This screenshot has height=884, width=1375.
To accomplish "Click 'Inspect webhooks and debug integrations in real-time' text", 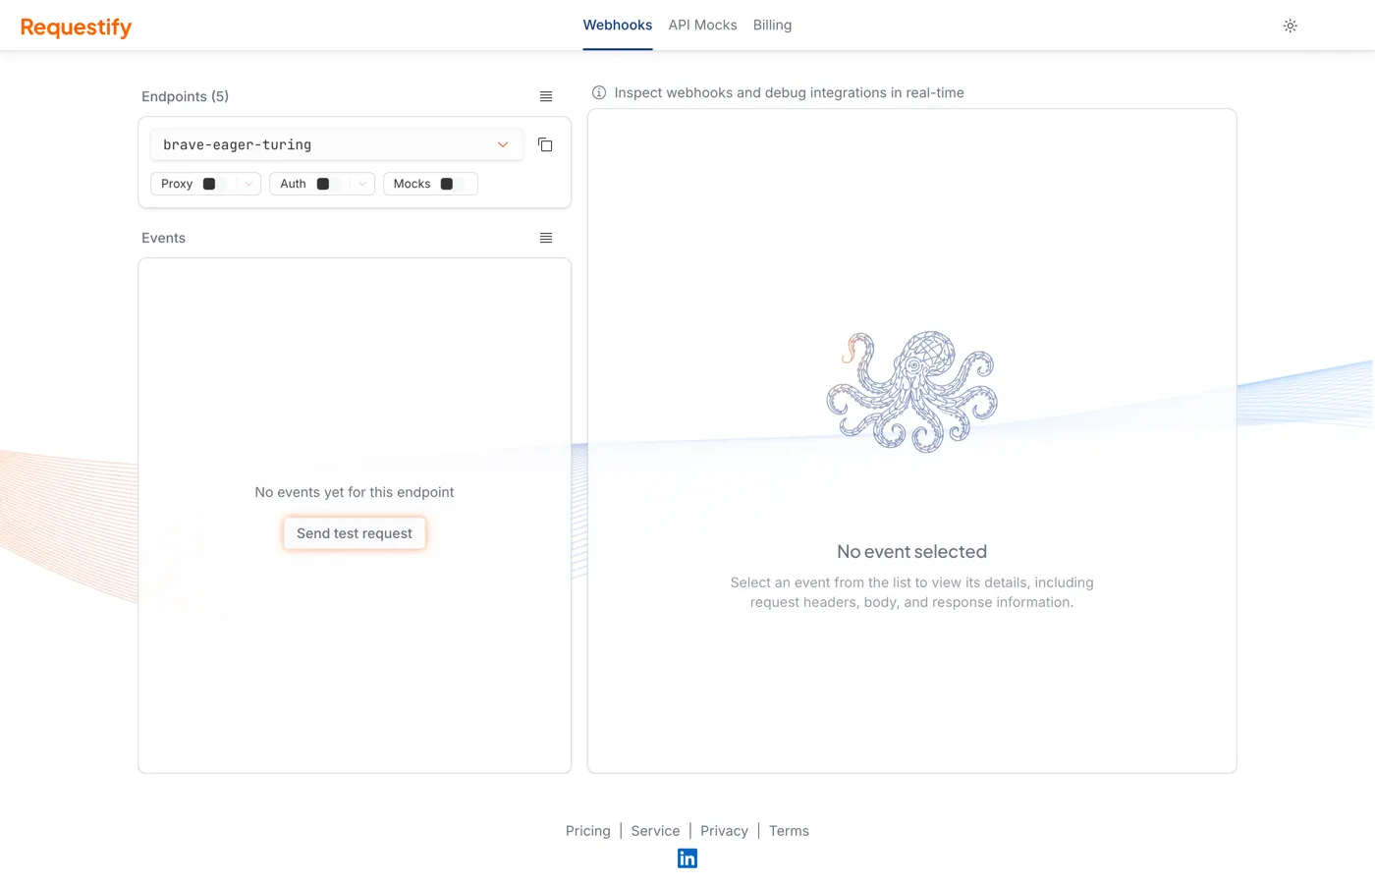I will click(x=789, y=92).
